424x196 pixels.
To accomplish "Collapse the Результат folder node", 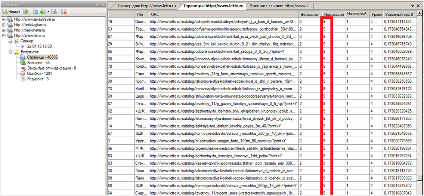I will point(10,52).
